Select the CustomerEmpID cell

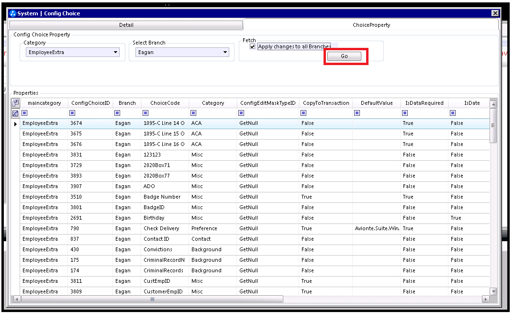[x=165, y=291]
